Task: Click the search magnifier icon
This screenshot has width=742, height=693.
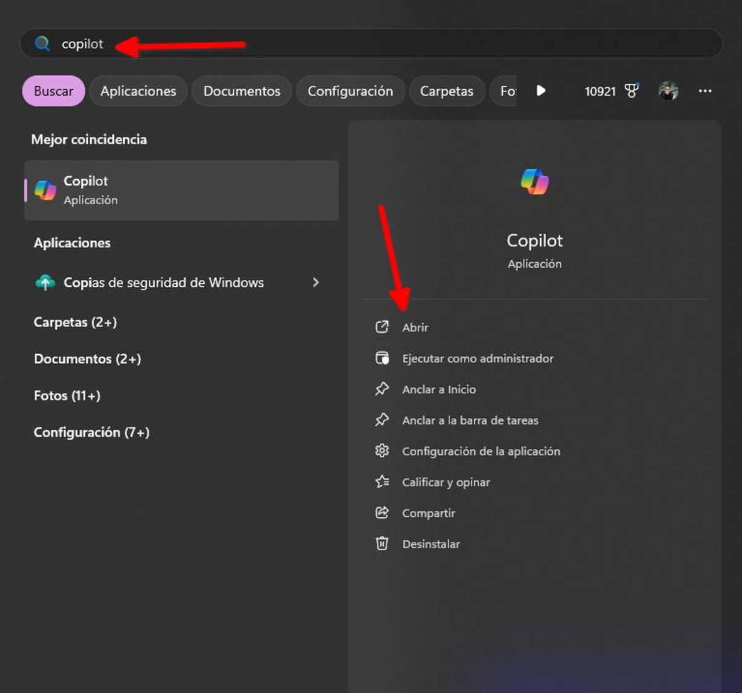Action: point(41,43)
